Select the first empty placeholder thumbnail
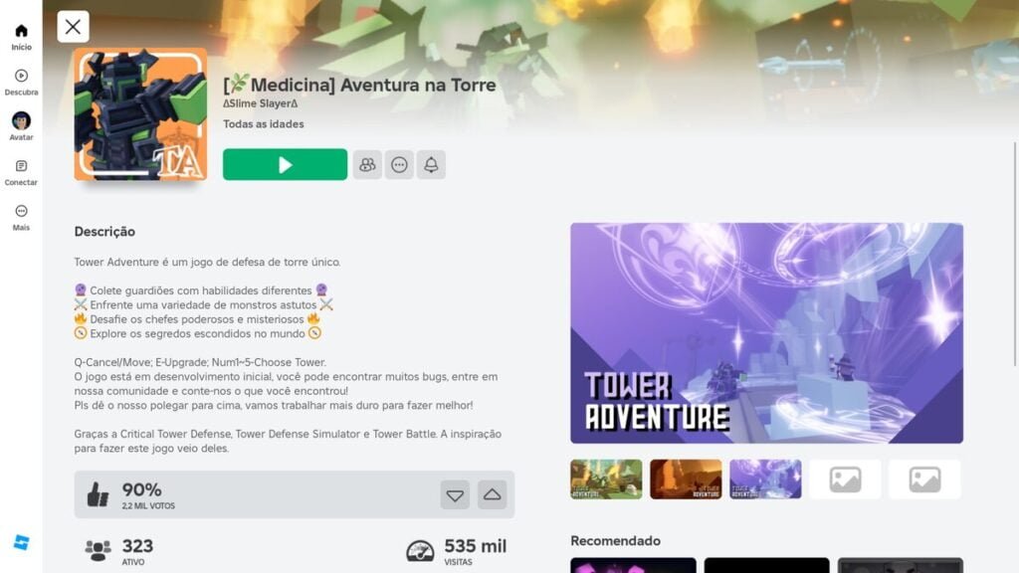This screenshot has width=1019, height=573. [845, 479]
